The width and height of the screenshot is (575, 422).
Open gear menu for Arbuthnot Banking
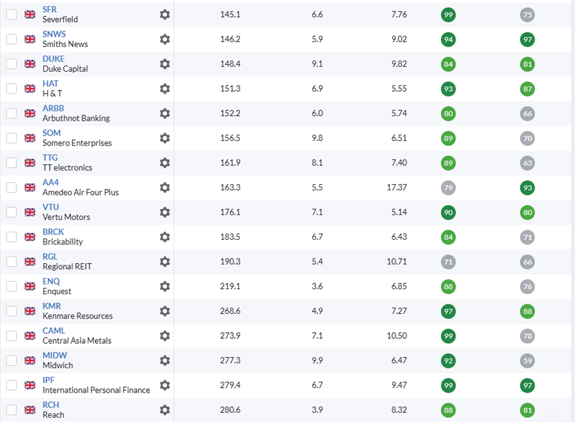pyautogui.click(x=165, y=113)
